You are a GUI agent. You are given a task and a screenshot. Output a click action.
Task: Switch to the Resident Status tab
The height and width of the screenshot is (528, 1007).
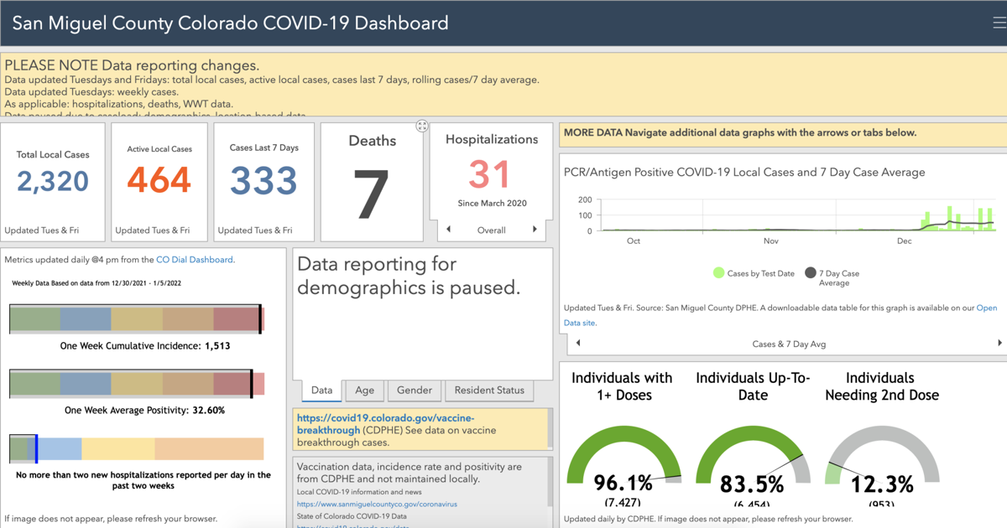point(489,391)
